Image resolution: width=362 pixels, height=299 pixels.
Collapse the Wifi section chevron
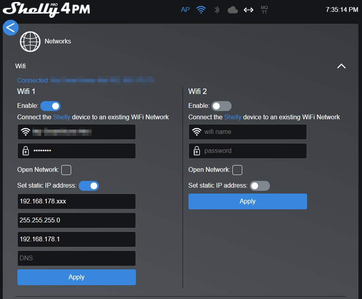pos(341,66)
